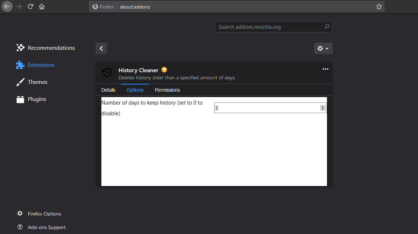Increase days value with the up spinner arrow

[x=323, y=106]
